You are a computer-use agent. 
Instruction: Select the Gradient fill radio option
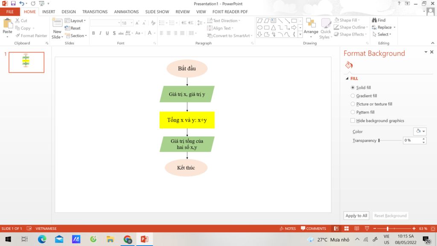pos(353,96)
